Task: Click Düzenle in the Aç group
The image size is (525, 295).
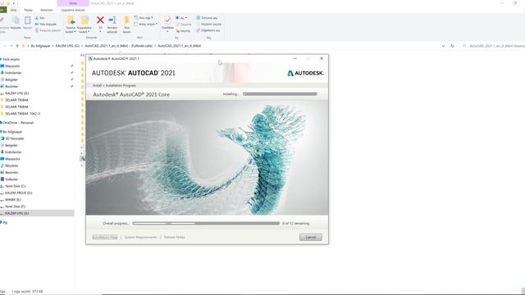Action: tap(184, 24)
